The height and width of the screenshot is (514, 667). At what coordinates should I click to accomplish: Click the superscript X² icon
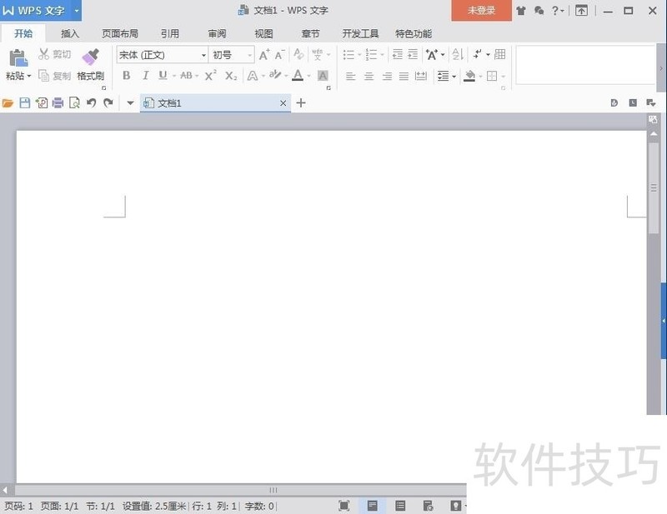[210, 76]
